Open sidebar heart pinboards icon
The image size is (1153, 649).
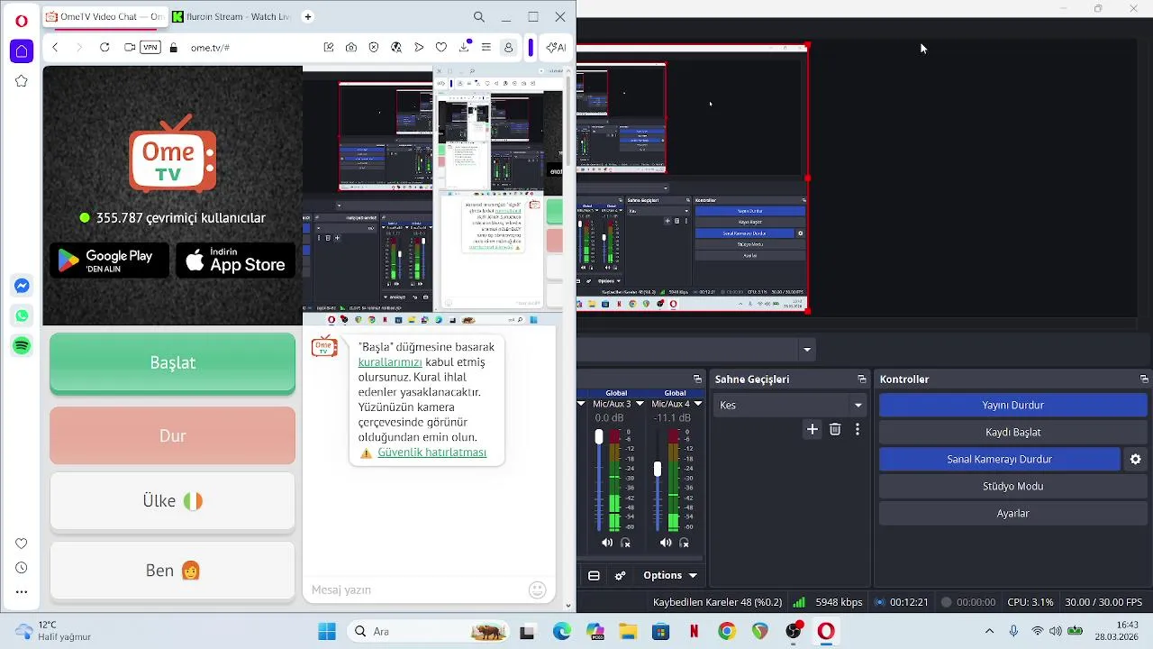(22, 544)
